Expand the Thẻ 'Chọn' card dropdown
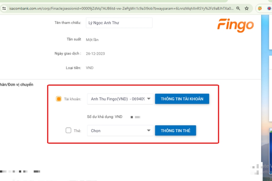 120,130
